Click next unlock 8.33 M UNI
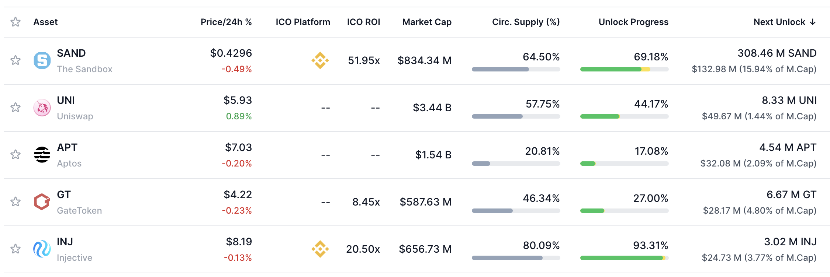 pos(789,100)
